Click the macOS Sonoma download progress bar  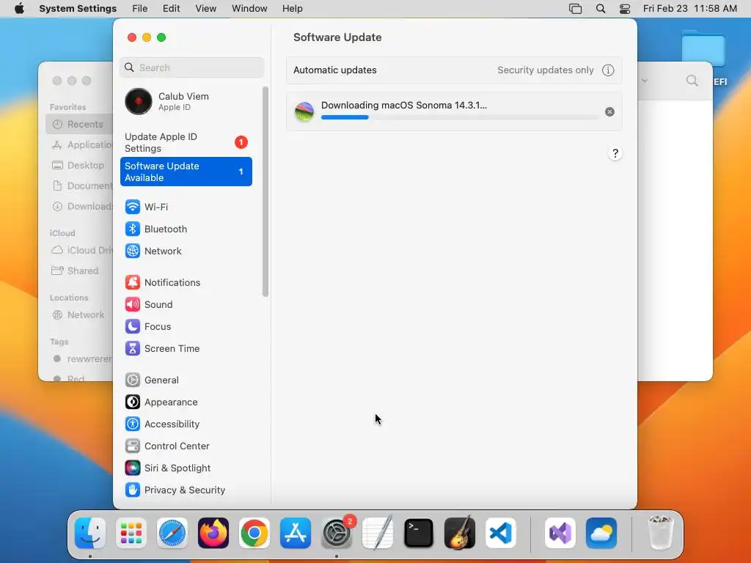(459, 117)
